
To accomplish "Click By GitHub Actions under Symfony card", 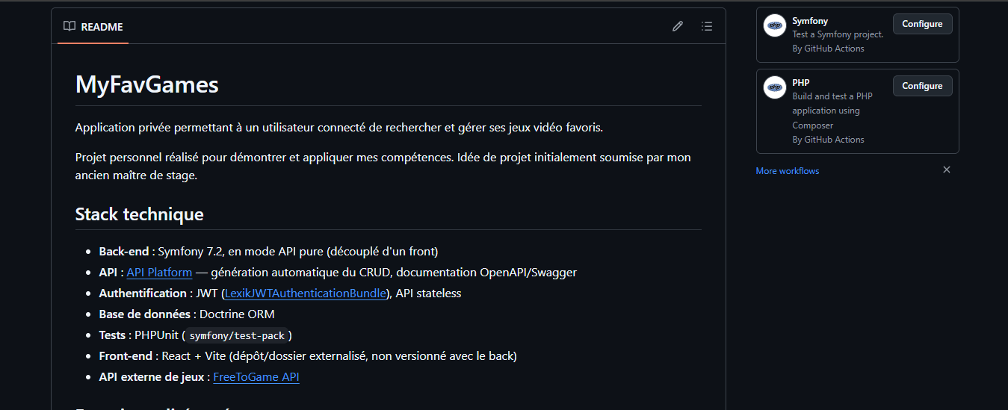I will tap(828, 49).
